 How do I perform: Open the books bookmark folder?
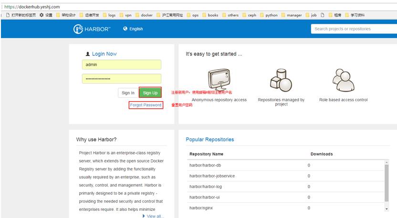(210, 15)
